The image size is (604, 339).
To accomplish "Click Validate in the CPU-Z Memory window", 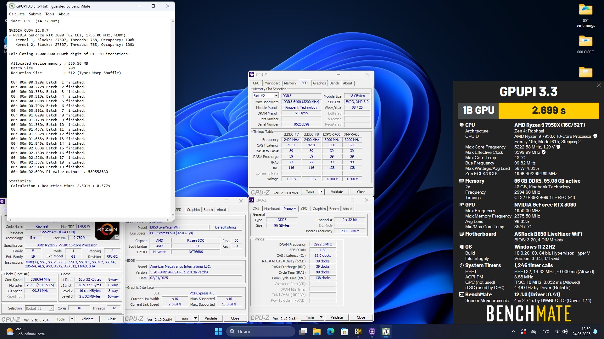I will coord(337,317).
